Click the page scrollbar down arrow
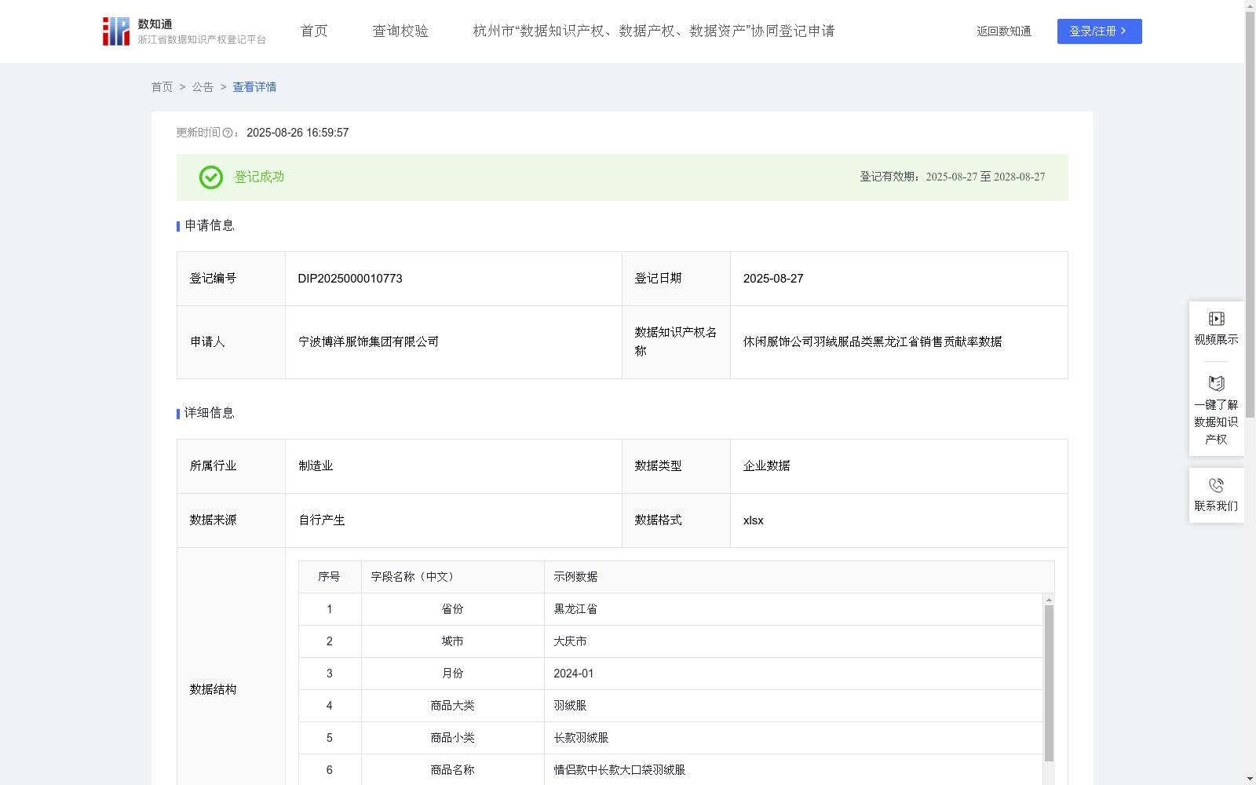 click(1250, 779)
